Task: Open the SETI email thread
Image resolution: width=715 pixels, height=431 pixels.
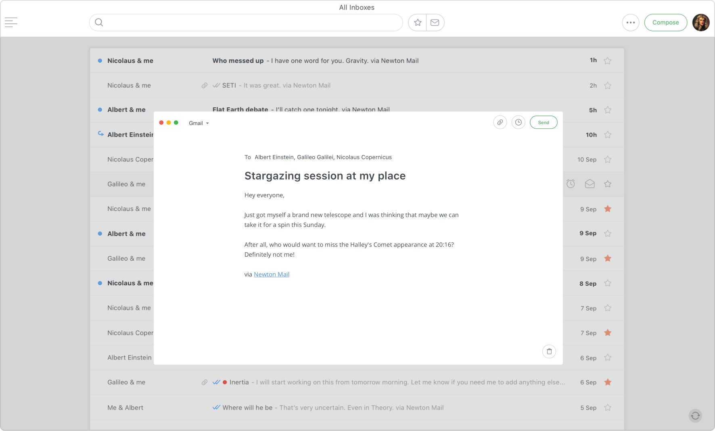Action: pos(357,86)
